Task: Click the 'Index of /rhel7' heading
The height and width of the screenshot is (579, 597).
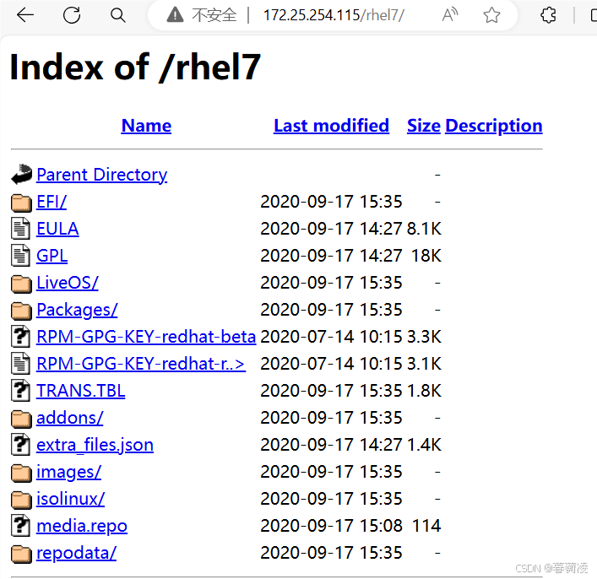Action: (135, 68)
